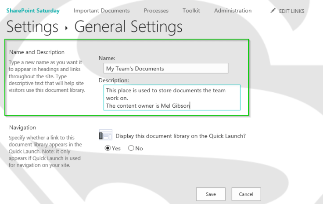This screenshot has width=323, height=204.
Task: Navigate to the Administration menu item
Action: (233, 11)
